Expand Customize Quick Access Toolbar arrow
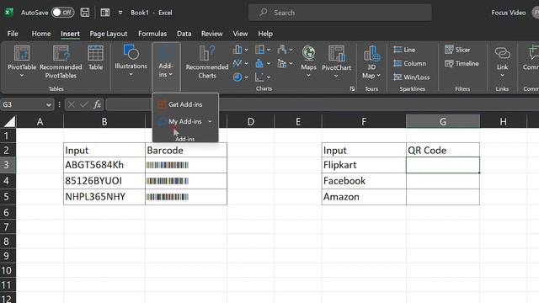 120,13
